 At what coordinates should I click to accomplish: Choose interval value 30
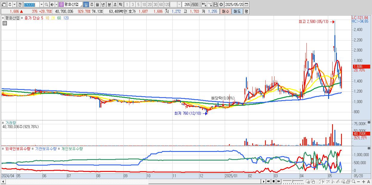[x=155, y=4]
